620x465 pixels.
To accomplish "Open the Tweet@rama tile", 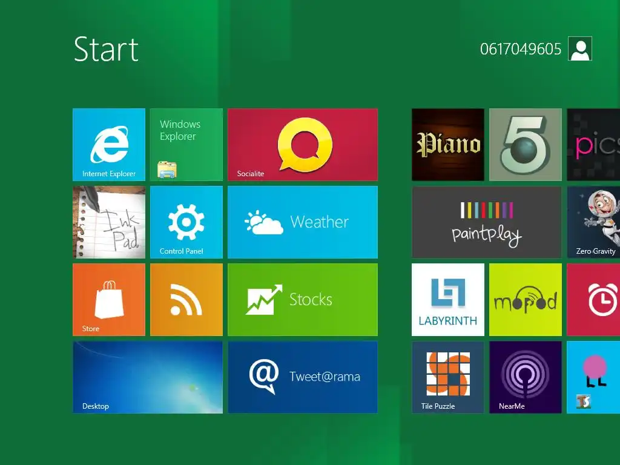I will [x=303, y=377].
